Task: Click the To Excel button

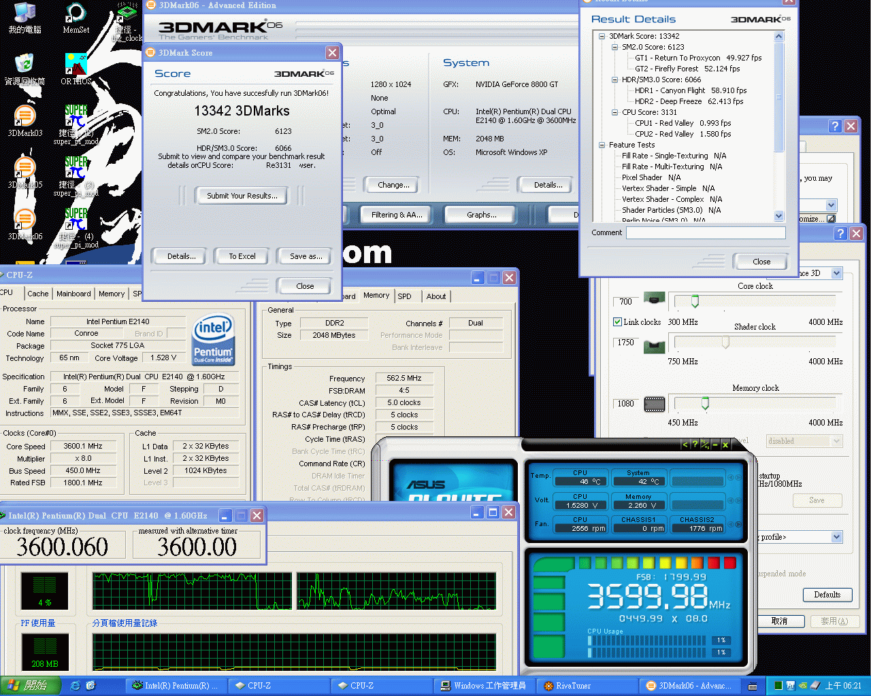Action: pos(242,256)
